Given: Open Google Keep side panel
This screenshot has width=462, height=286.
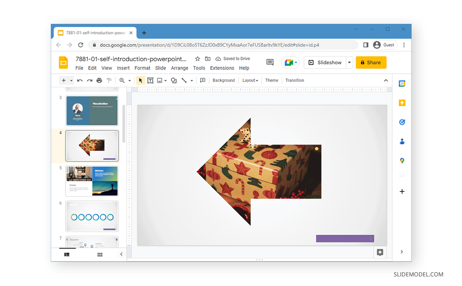Looking at the screenshot, I should tap(402, 103).
